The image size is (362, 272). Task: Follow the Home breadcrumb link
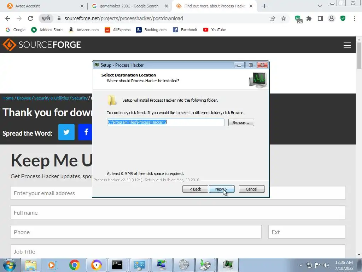coord(8,98)
